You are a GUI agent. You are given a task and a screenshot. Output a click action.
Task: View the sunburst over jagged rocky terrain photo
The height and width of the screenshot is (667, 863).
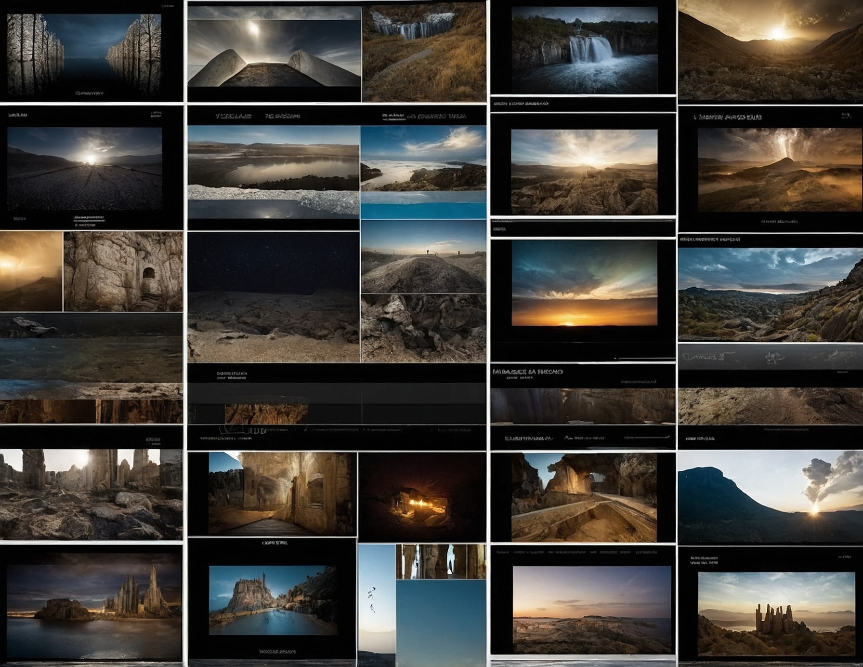pyautogui.click(x=584, y=172)
